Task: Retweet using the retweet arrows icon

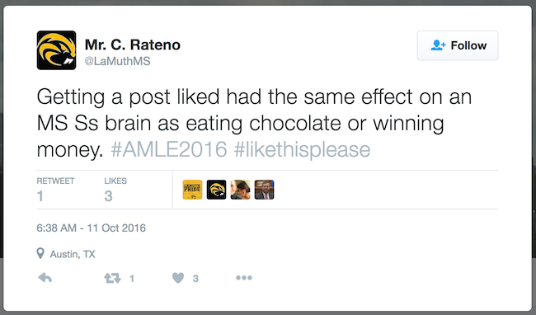Action: [112, 278]
